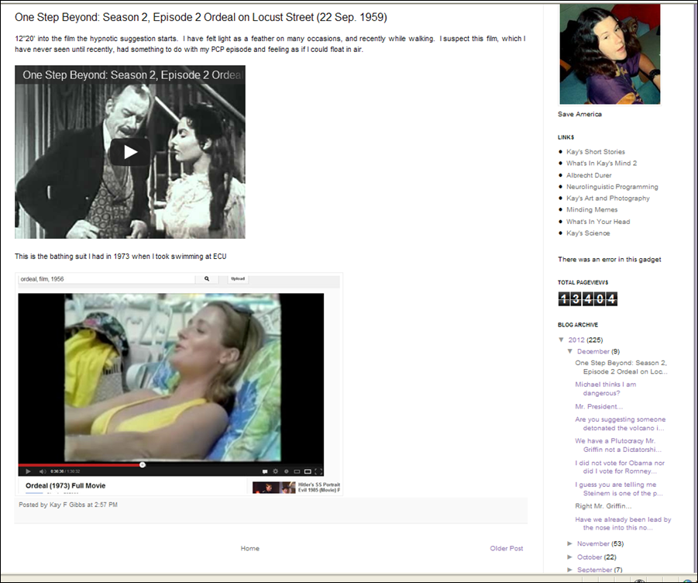This screenshot has height=583, width=698.
Task: Collapse the December archive triangle
Action: point(570,351)
